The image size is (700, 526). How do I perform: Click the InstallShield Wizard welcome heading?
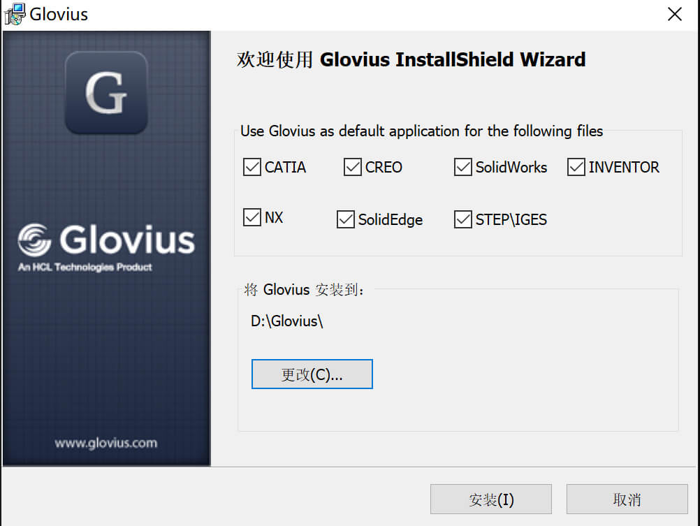pyautogui.click(x=411, y=59)
